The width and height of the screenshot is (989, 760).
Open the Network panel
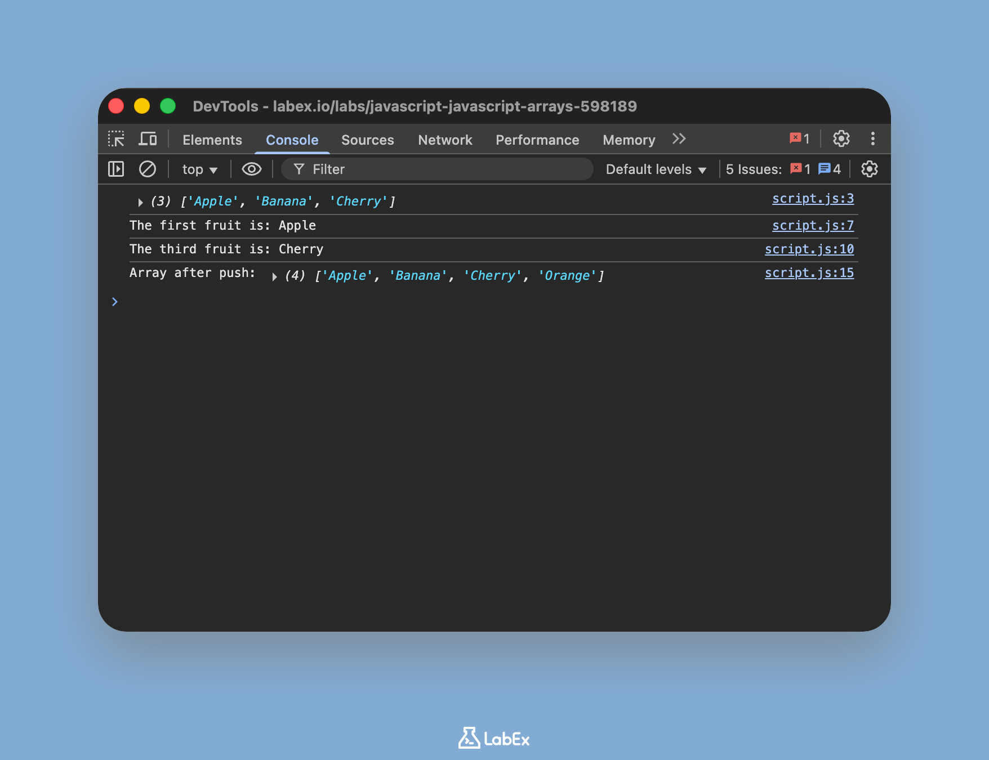pyautogui.click(x=445, y=140)
